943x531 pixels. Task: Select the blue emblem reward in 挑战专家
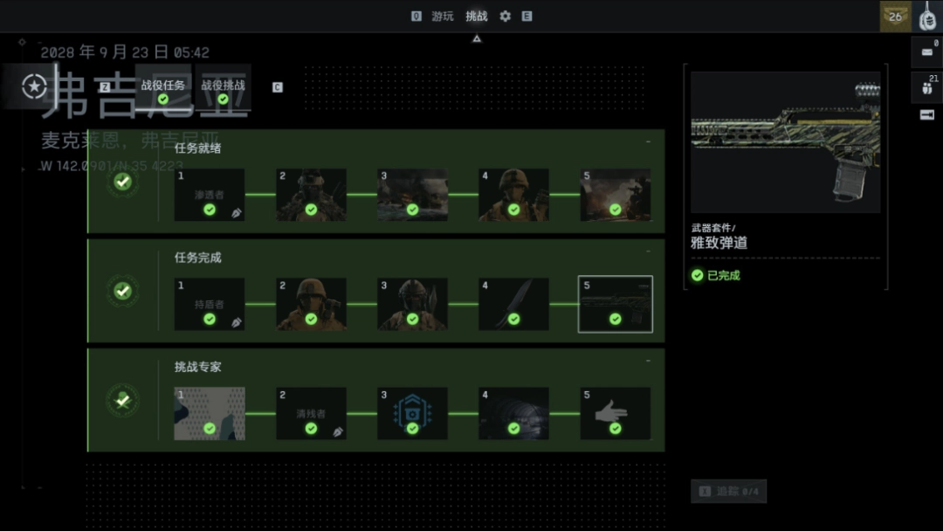pyautogui.click(x=412, y=414)
